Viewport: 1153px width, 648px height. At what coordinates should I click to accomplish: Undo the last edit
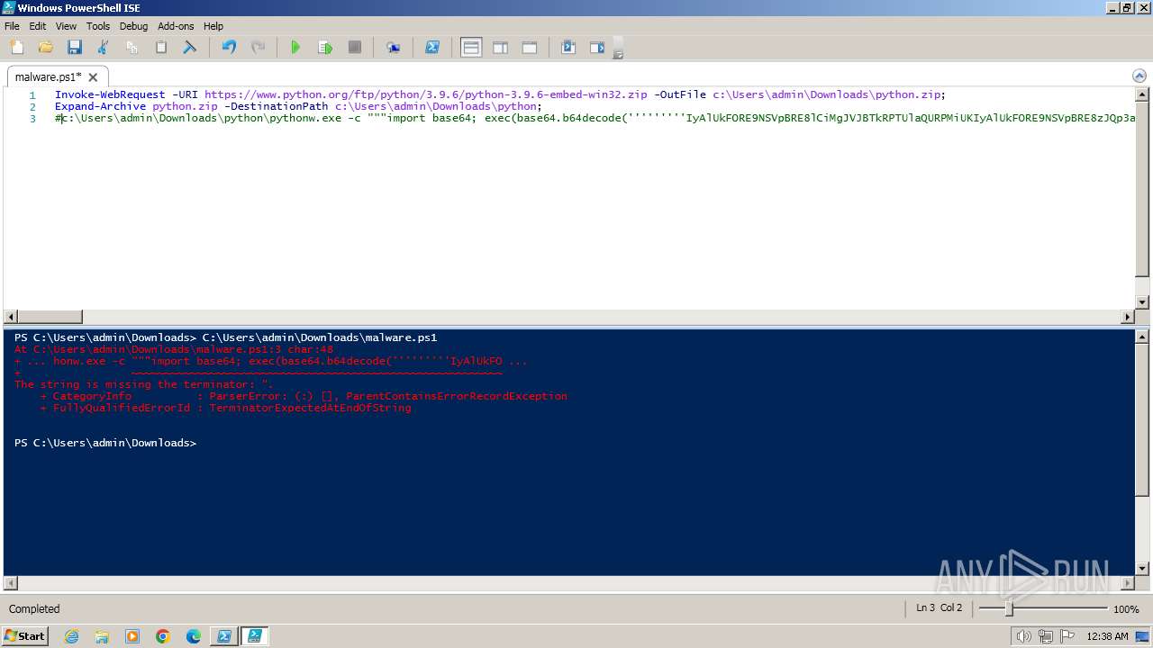point(229,48)
